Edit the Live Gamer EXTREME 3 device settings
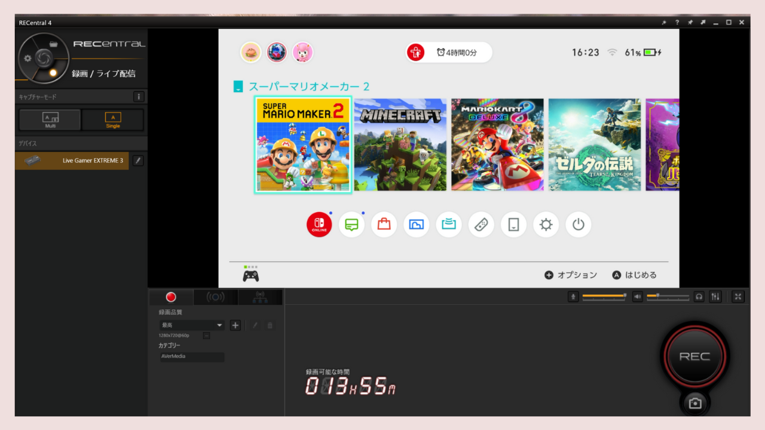765x430 pixels. (x=138, y=161)
